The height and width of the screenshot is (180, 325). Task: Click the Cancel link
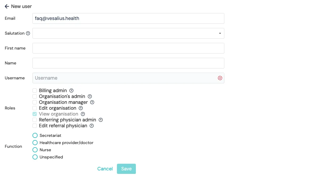(105, 169)
